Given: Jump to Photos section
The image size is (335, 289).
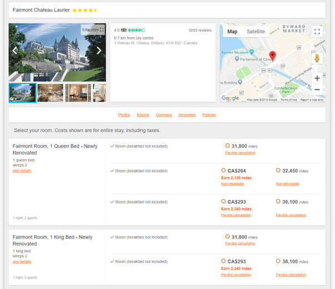Looking at the screenshot, I should click(124, 115).
